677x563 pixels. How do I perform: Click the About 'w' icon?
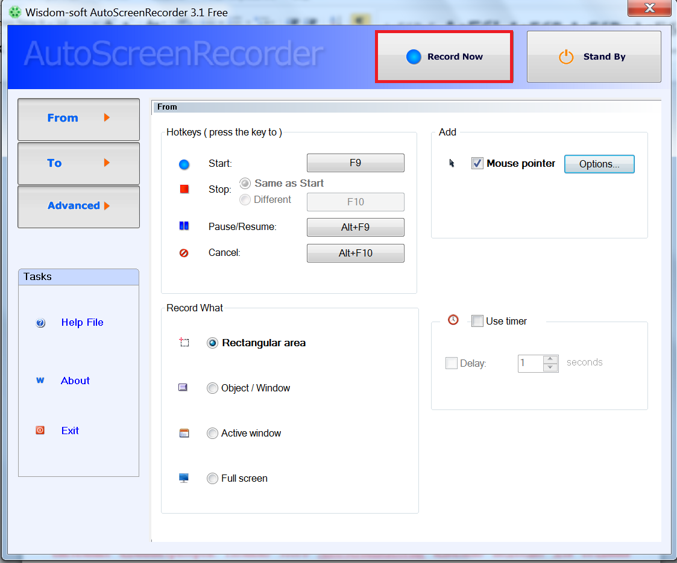click(40, 380)
